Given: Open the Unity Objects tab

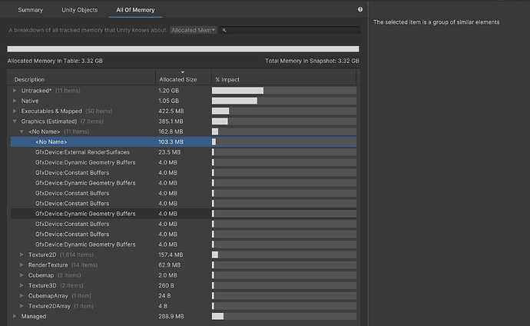Looking at the screenshot, I should (x=80, y=10).
